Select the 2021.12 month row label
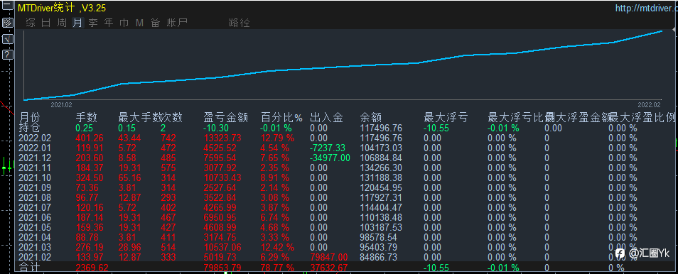The image size is (678, 274). (35, 158)
